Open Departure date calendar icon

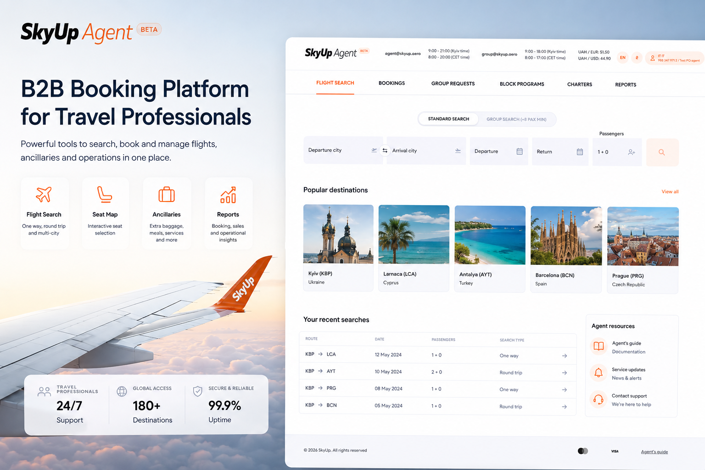tap(520, 151)
